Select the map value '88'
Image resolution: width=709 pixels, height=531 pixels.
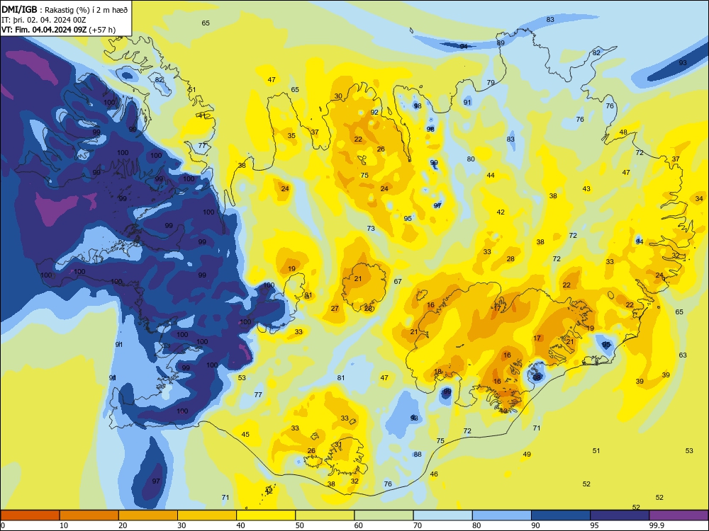(418, 455)
